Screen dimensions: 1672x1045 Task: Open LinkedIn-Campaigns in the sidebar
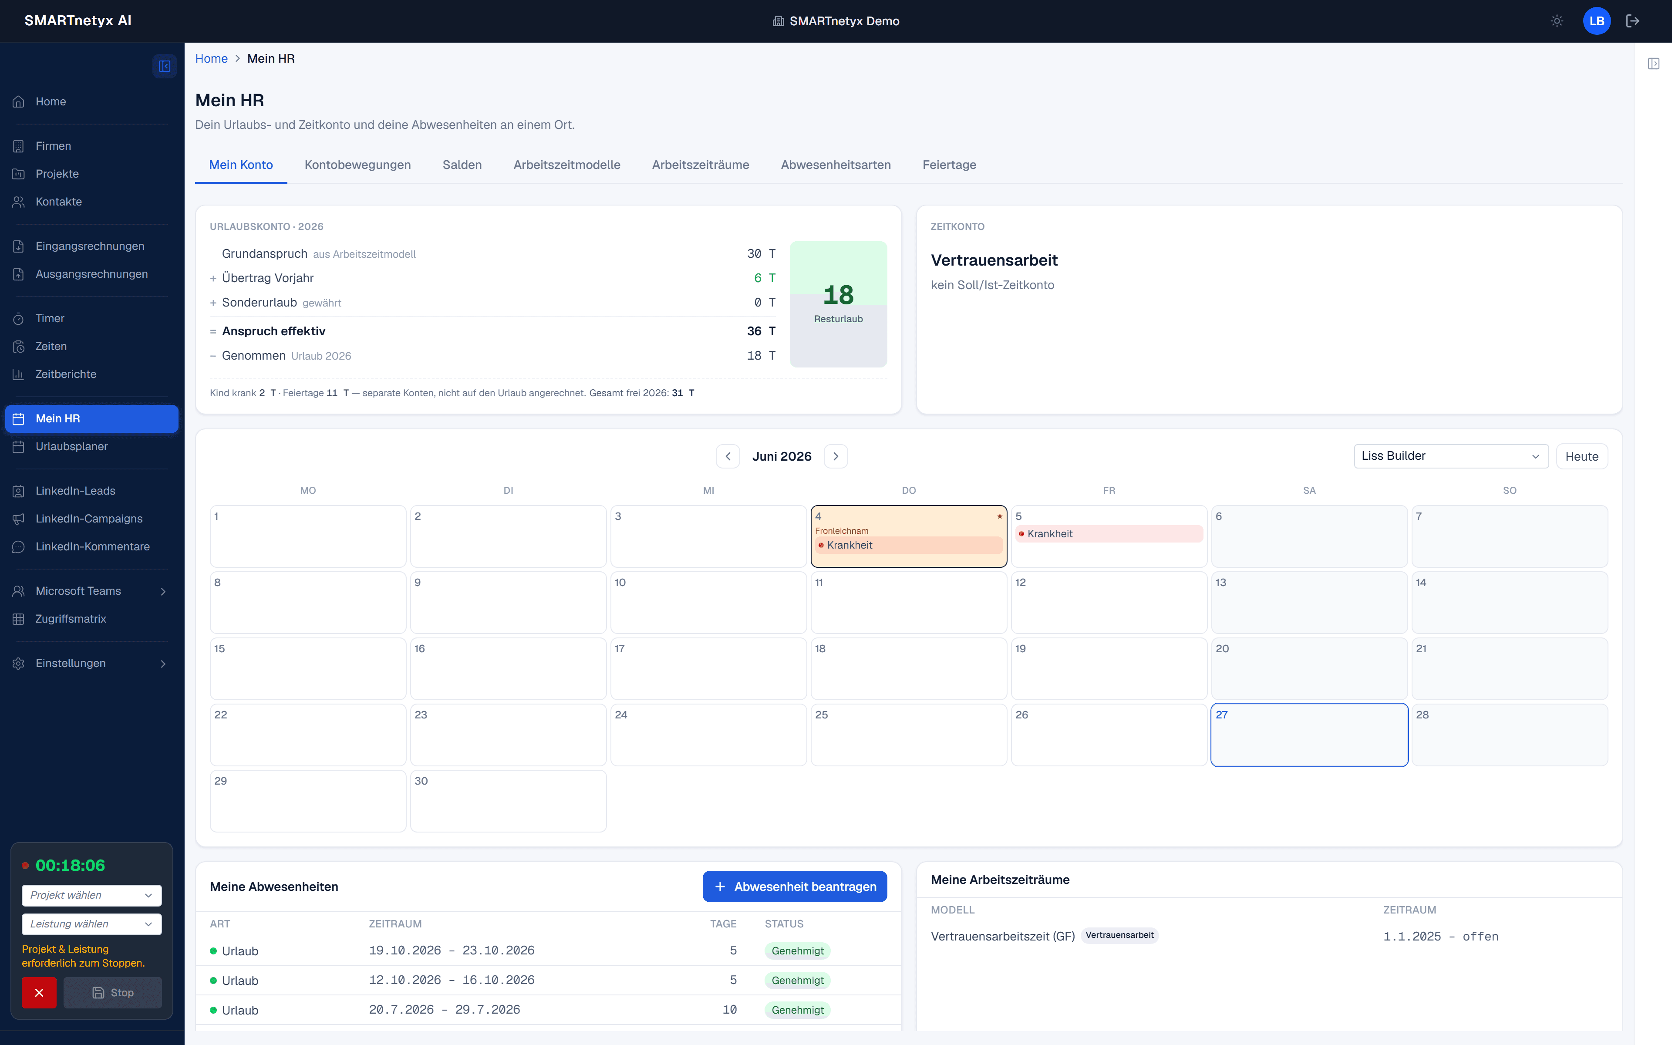click(91, 518)
